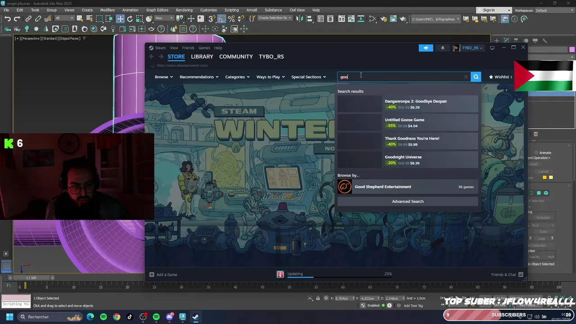Open the project folder path dropdown

[x=436, y=19]
